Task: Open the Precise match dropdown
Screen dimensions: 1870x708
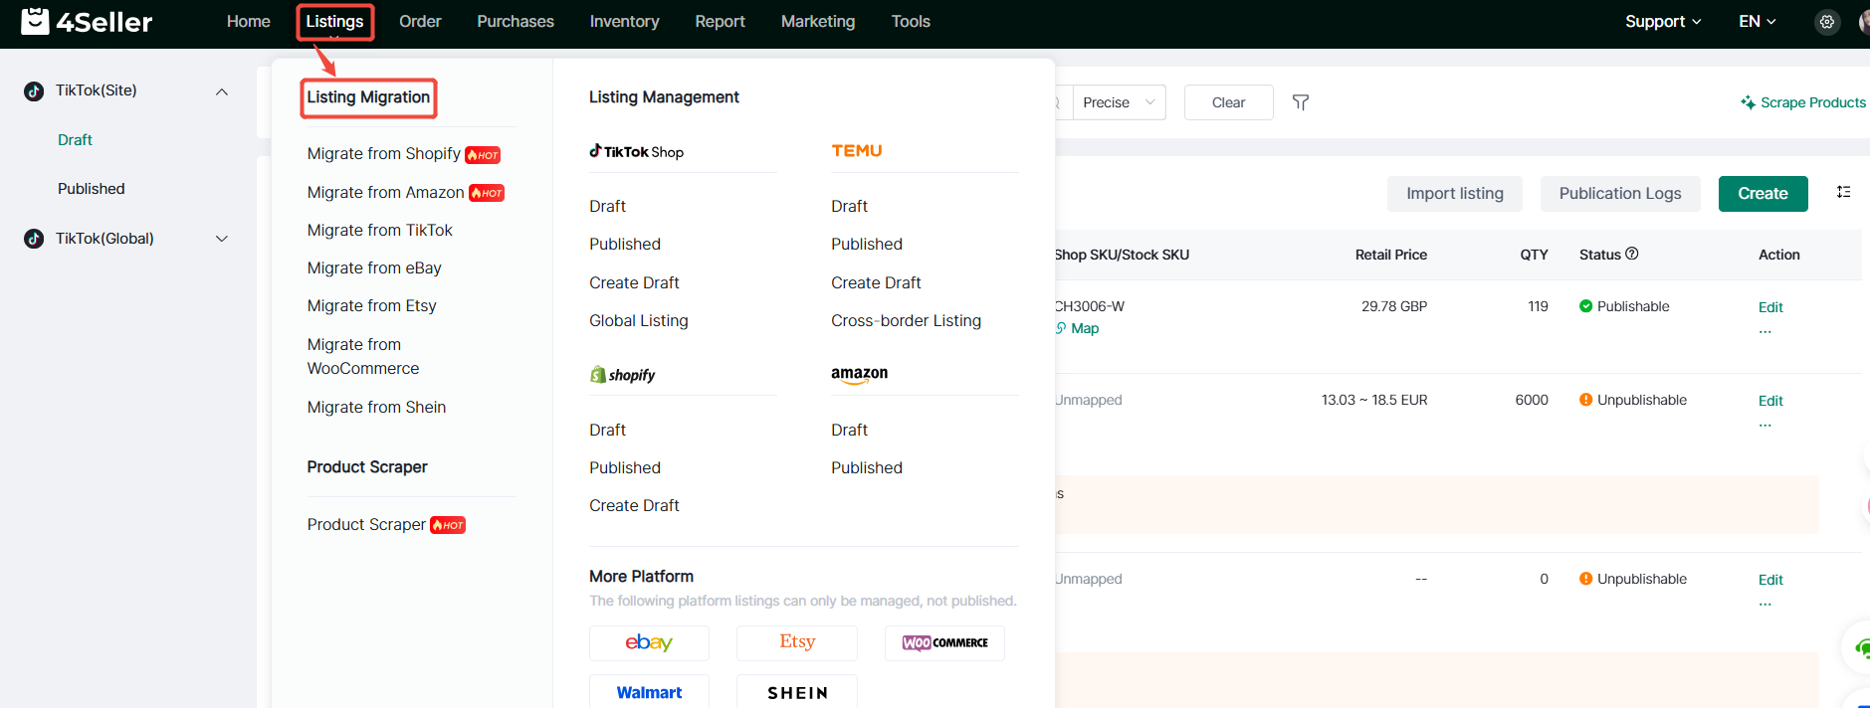Action: click(1120, 102)
